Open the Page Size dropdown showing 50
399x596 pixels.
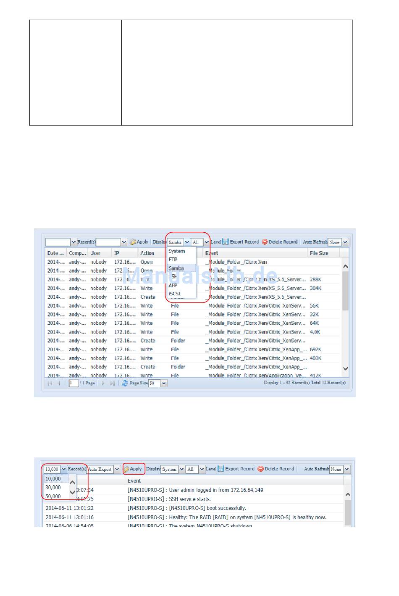(164, 383)
